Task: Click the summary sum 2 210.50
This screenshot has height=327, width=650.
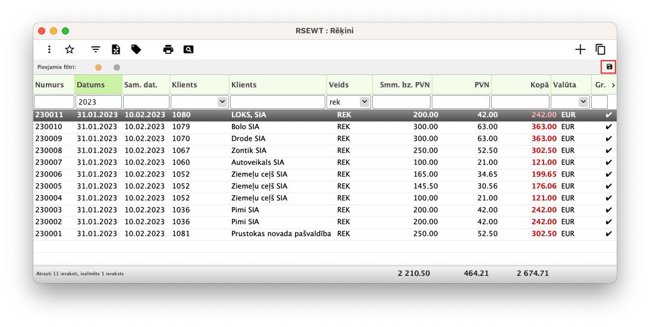Action: pos(414,273)
